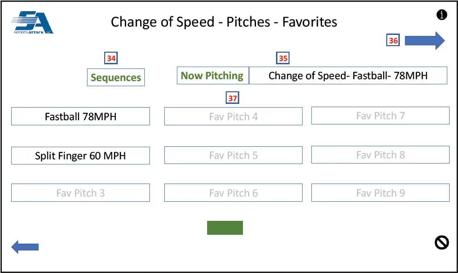Select the Fav Pitch 4 slot

(233, 116)
